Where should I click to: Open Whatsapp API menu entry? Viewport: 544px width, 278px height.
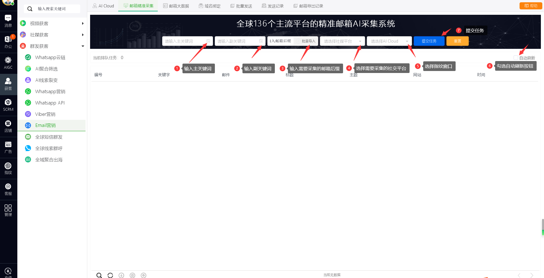(x=51, y=103)
